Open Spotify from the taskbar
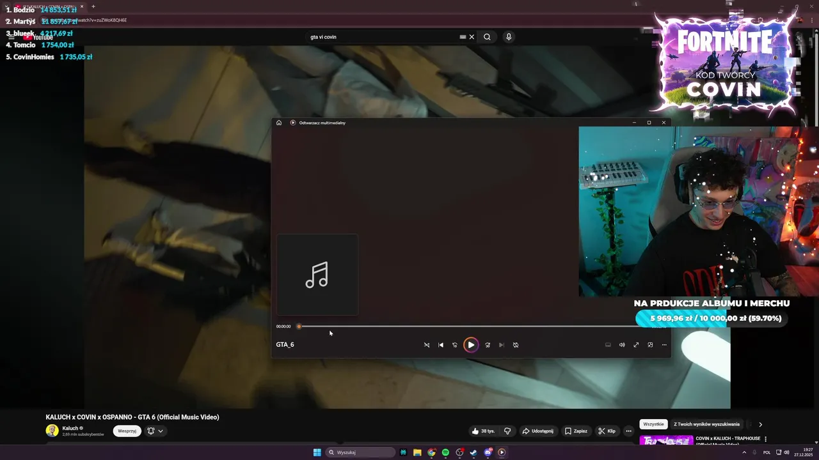Screen dimensions: 819x460 coord(445,452)
